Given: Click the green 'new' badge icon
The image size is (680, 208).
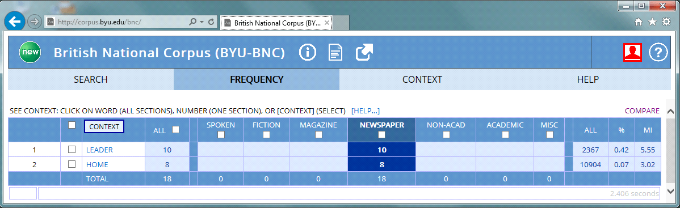Looking at the screenshot, I should (x=30, y=53).
